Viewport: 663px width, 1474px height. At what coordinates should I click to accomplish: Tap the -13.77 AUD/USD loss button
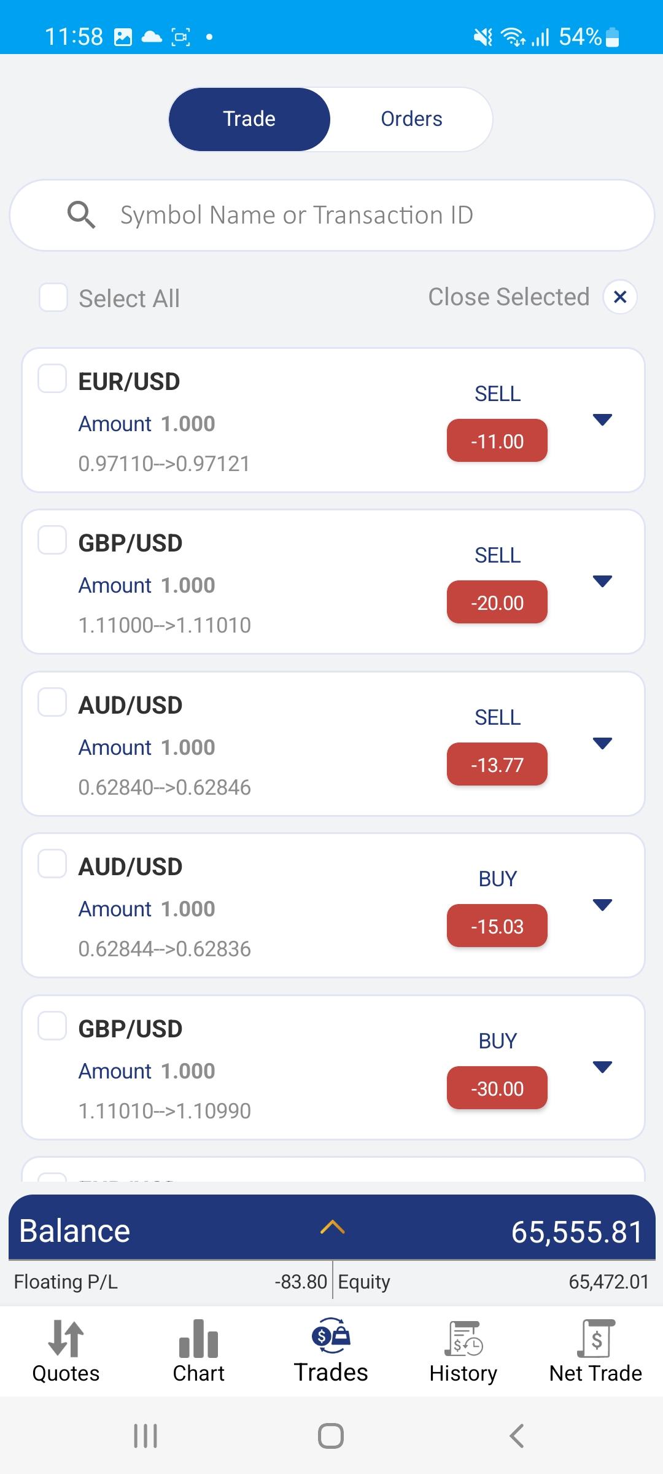click(x=497, y=765)
